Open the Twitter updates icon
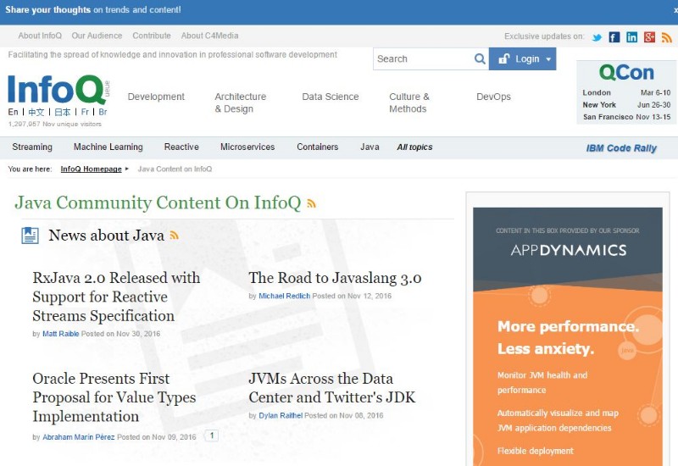 coord(597,37)
